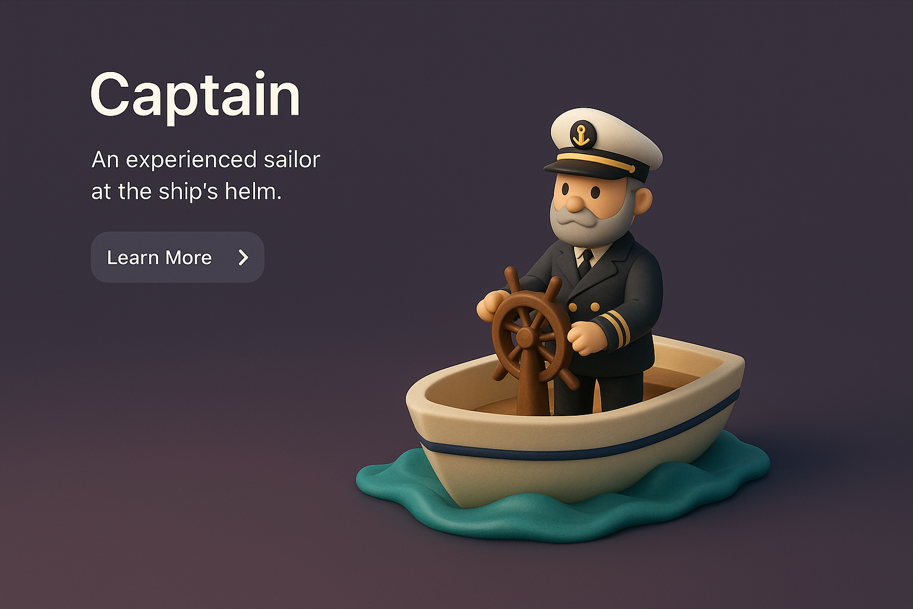The height and width of the screenshot is (609, 913).
Task: Click the center hub of the ship's wheel
Action: (525, 338)
